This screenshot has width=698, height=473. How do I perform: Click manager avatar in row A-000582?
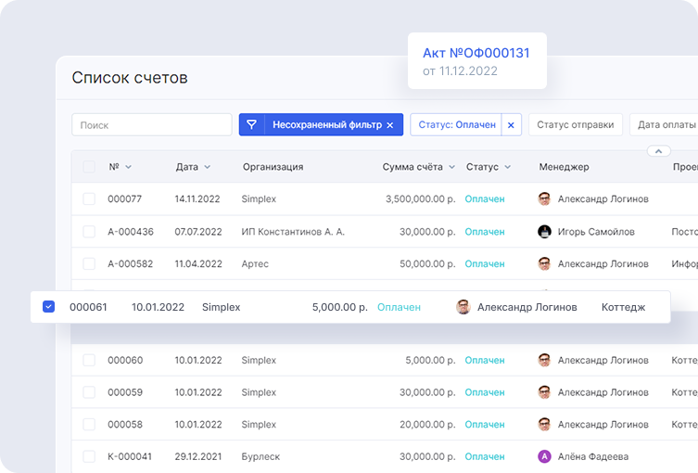(545, 264)
